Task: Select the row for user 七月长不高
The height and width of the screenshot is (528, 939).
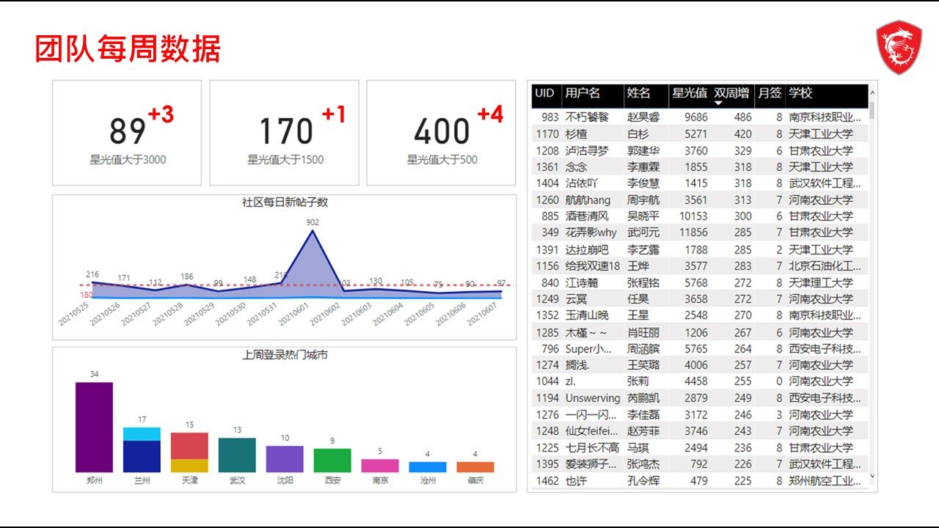Action: [700, 447]
